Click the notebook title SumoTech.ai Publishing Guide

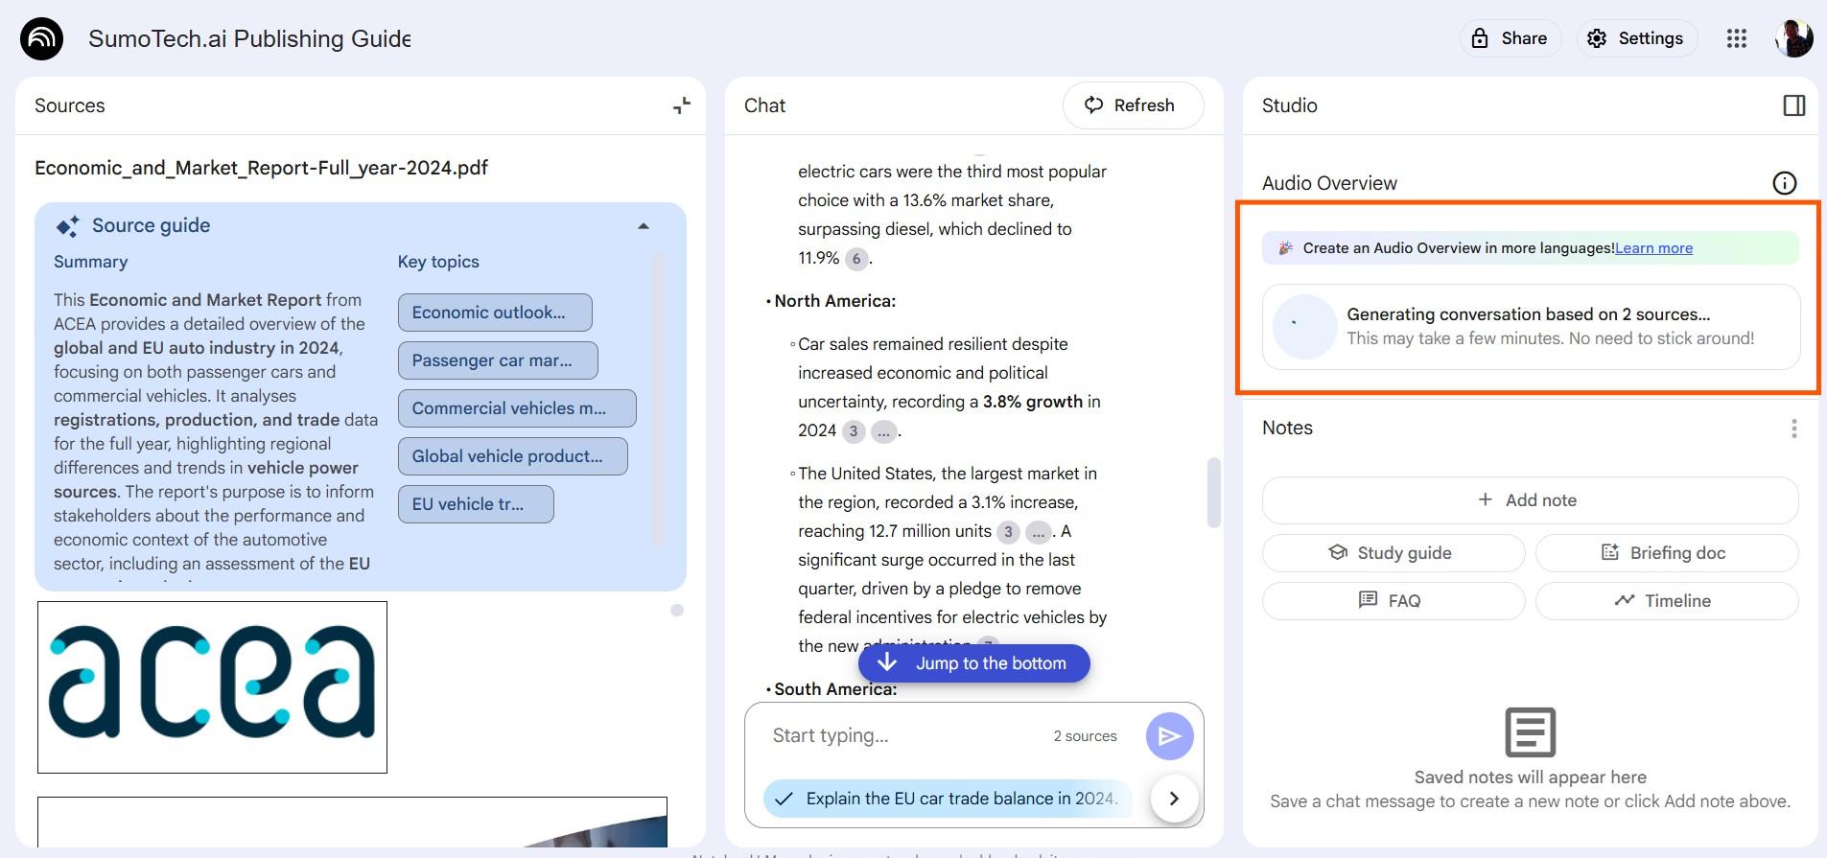pos(249,38)
